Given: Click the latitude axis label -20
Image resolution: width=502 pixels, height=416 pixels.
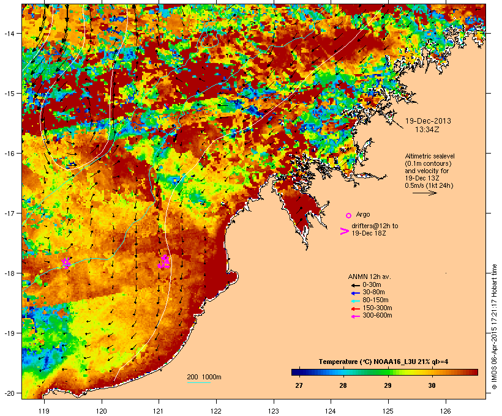Looking at the screenshot, I should [x=9, y=393].
